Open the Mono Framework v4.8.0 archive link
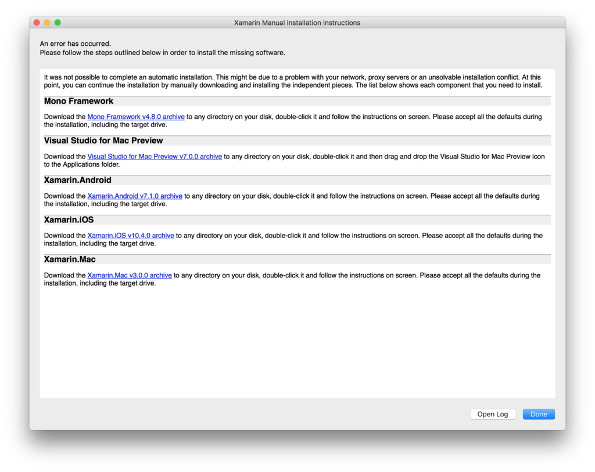This screenshot has width=595, height=472. click(136, 117)
